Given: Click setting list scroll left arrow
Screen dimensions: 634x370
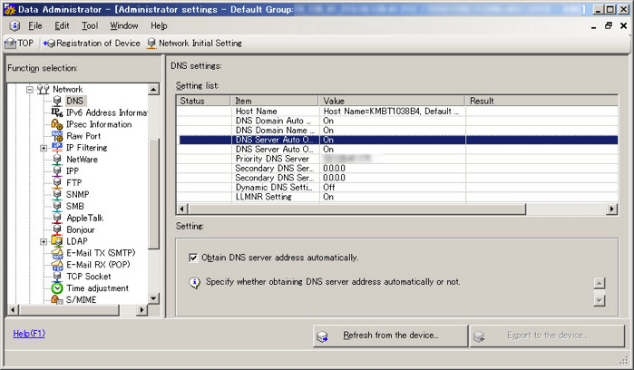Looking at the screenshot, I should 182,209.
